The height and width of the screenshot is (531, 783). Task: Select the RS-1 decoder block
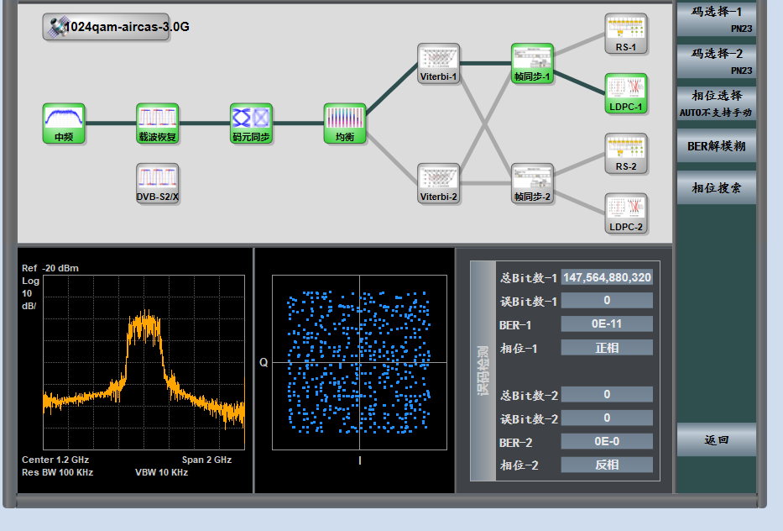click(626, 34)
